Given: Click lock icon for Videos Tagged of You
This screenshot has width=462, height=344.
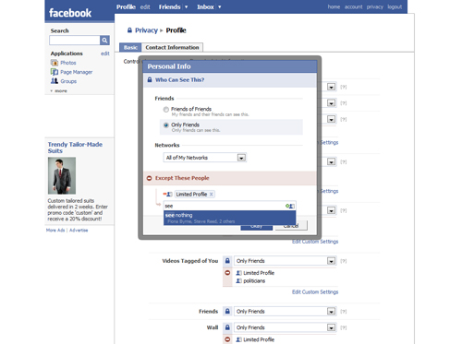Looking at the screenshot, I should pyautogui.click(x=227, y=261).
